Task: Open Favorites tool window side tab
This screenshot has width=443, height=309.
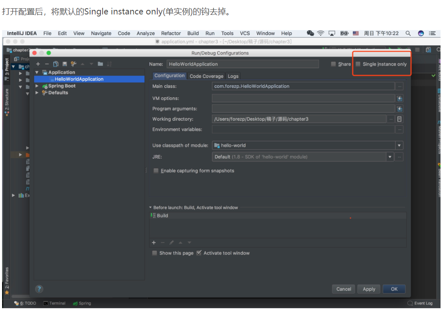Action: tap(7, 281)
